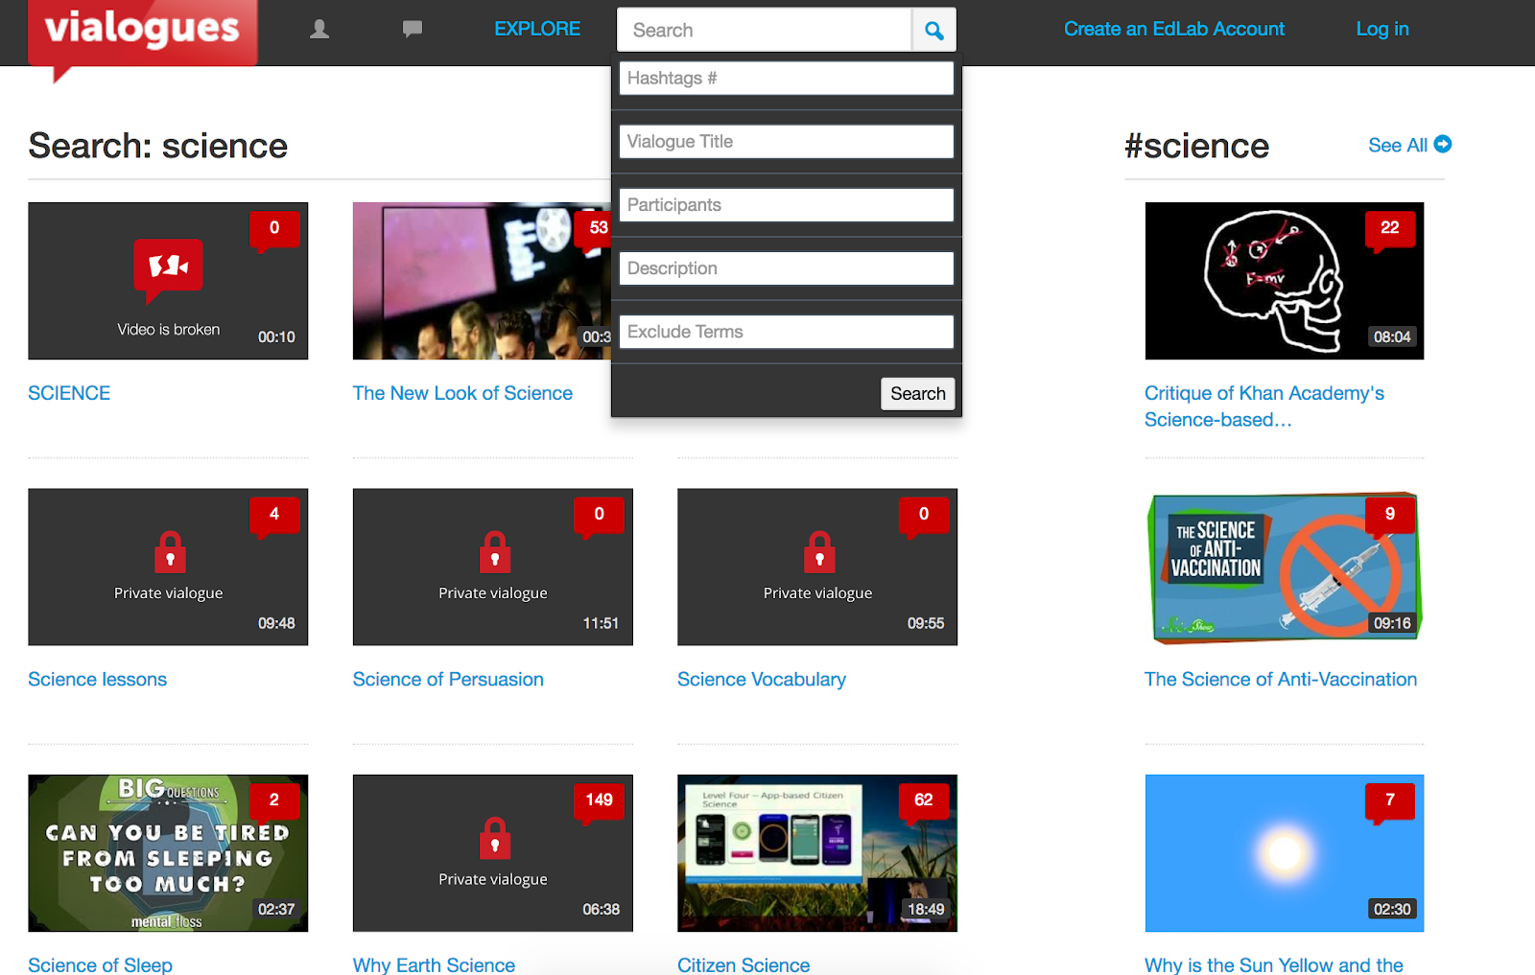Open The Science of Anti-Vaccination title link
The image size is (1535, 975).
(x=1281, y=679)
